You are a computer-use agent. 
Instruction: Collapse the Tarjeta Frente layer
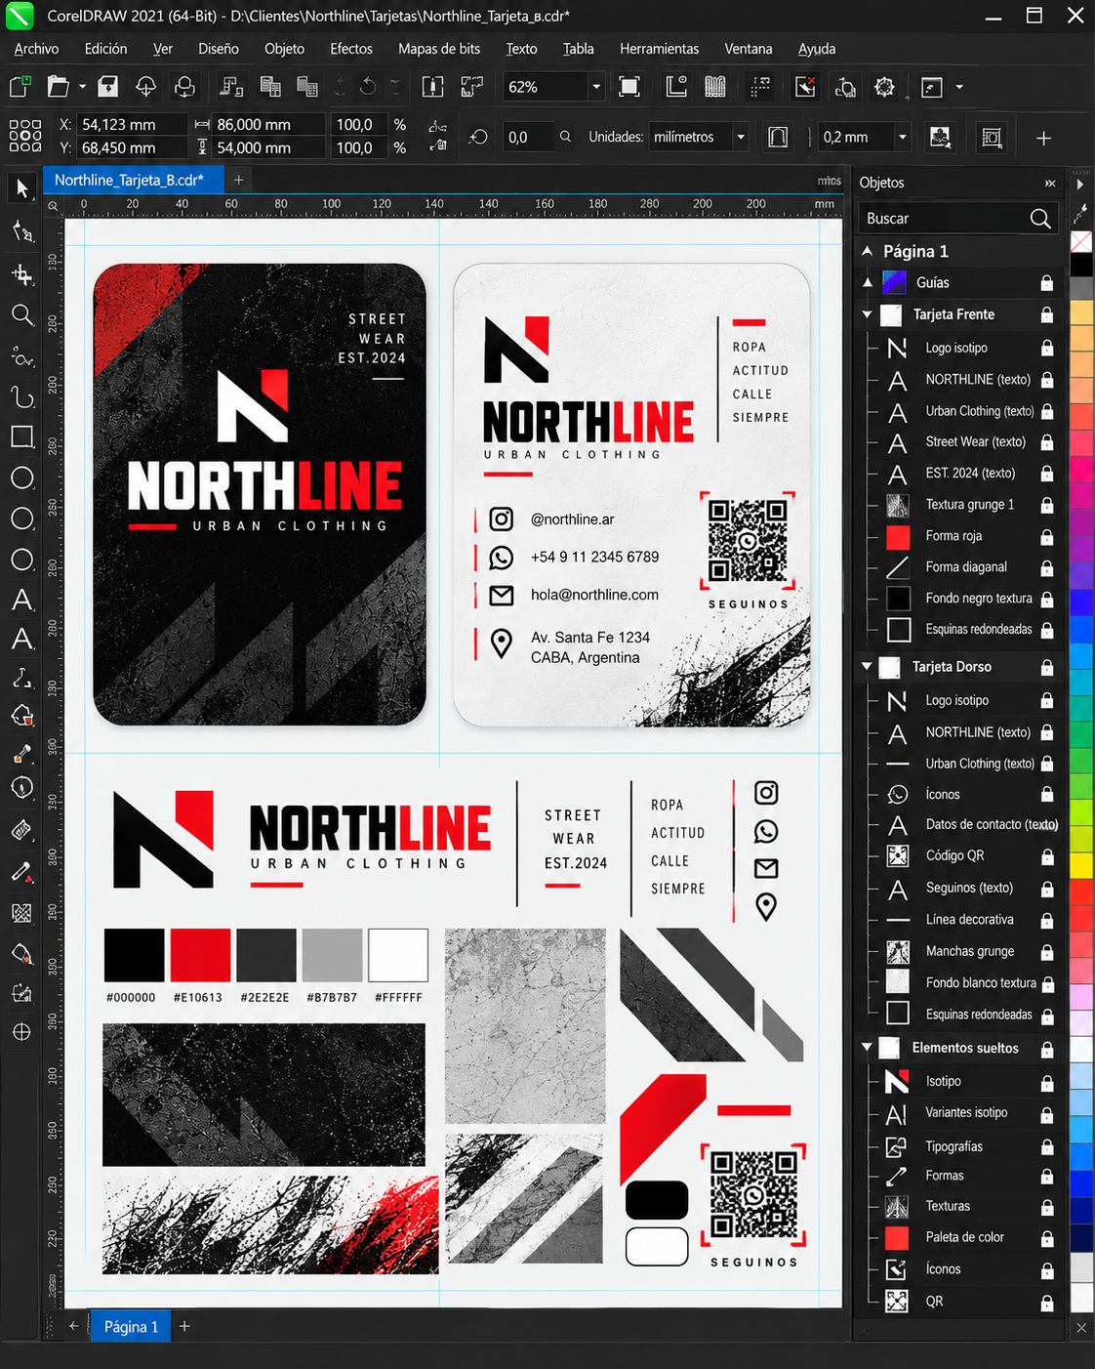[867, 314]
